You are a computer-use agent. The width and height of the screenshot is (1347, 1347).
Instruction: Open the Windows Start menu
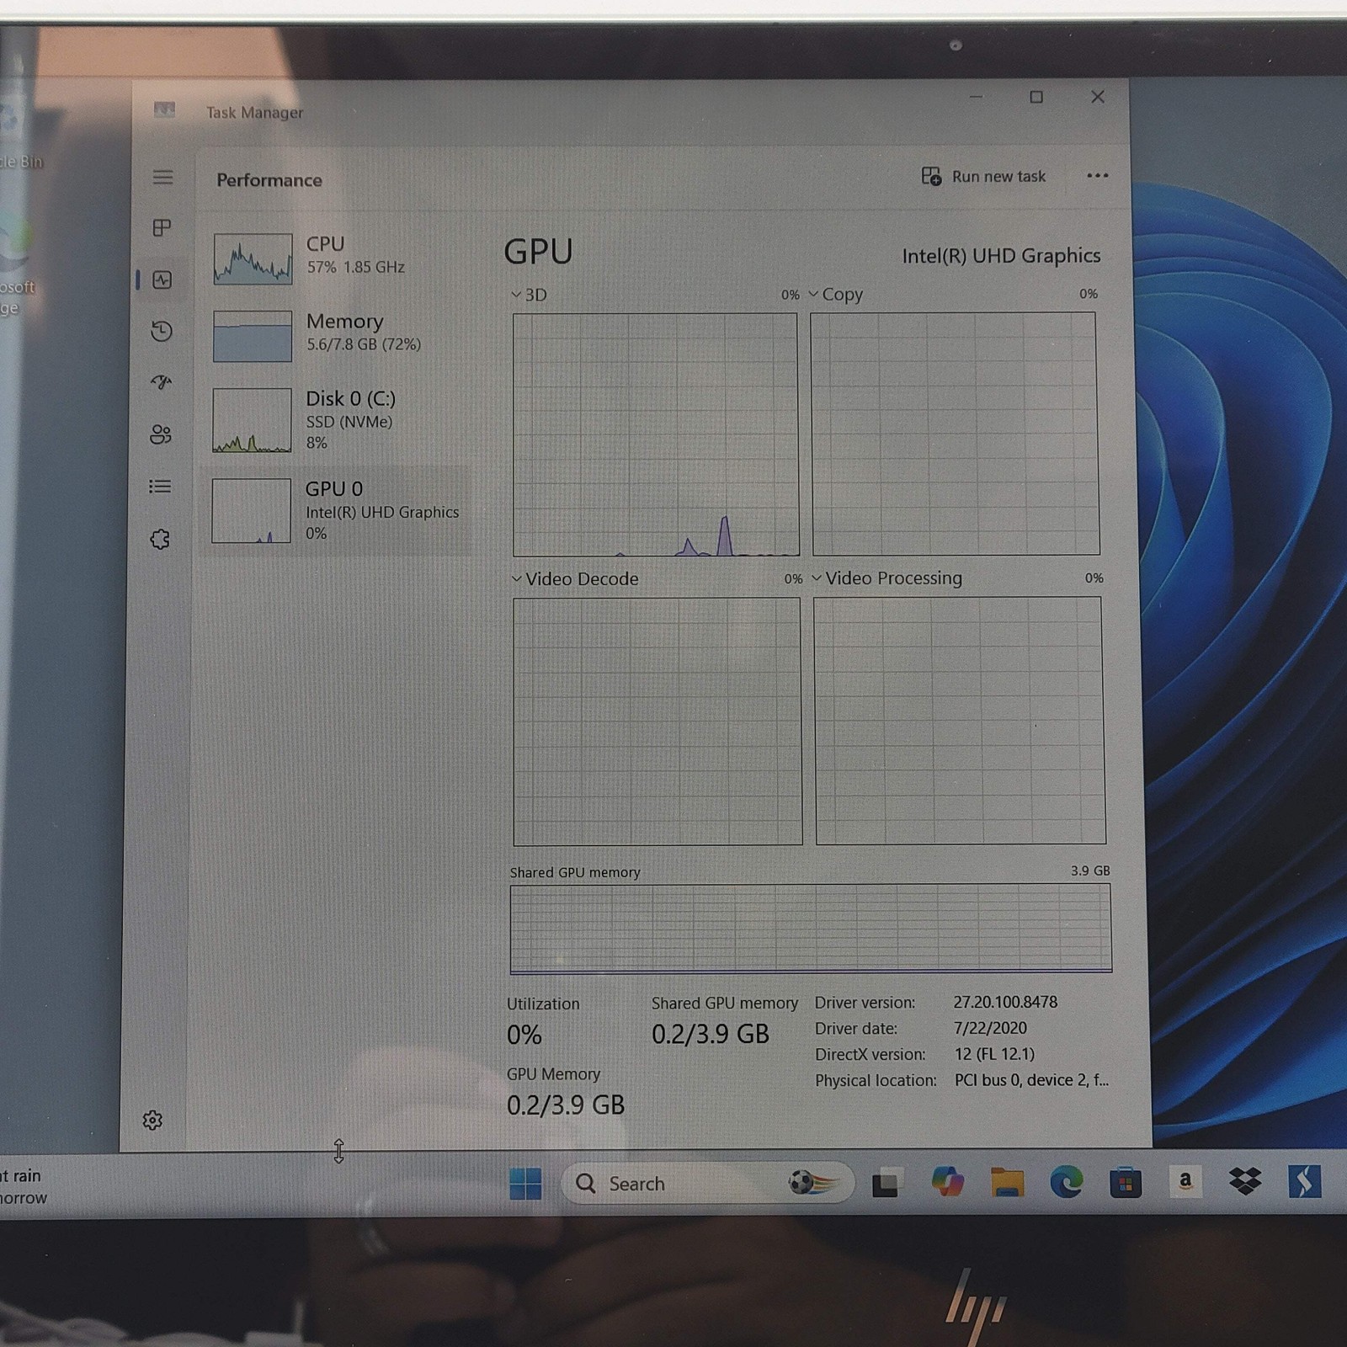tap(526, 1184)
